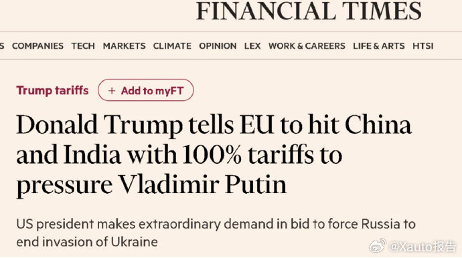Click the partially hidden leftmost nav item
The image size is (462, 258).
(2, 46)
